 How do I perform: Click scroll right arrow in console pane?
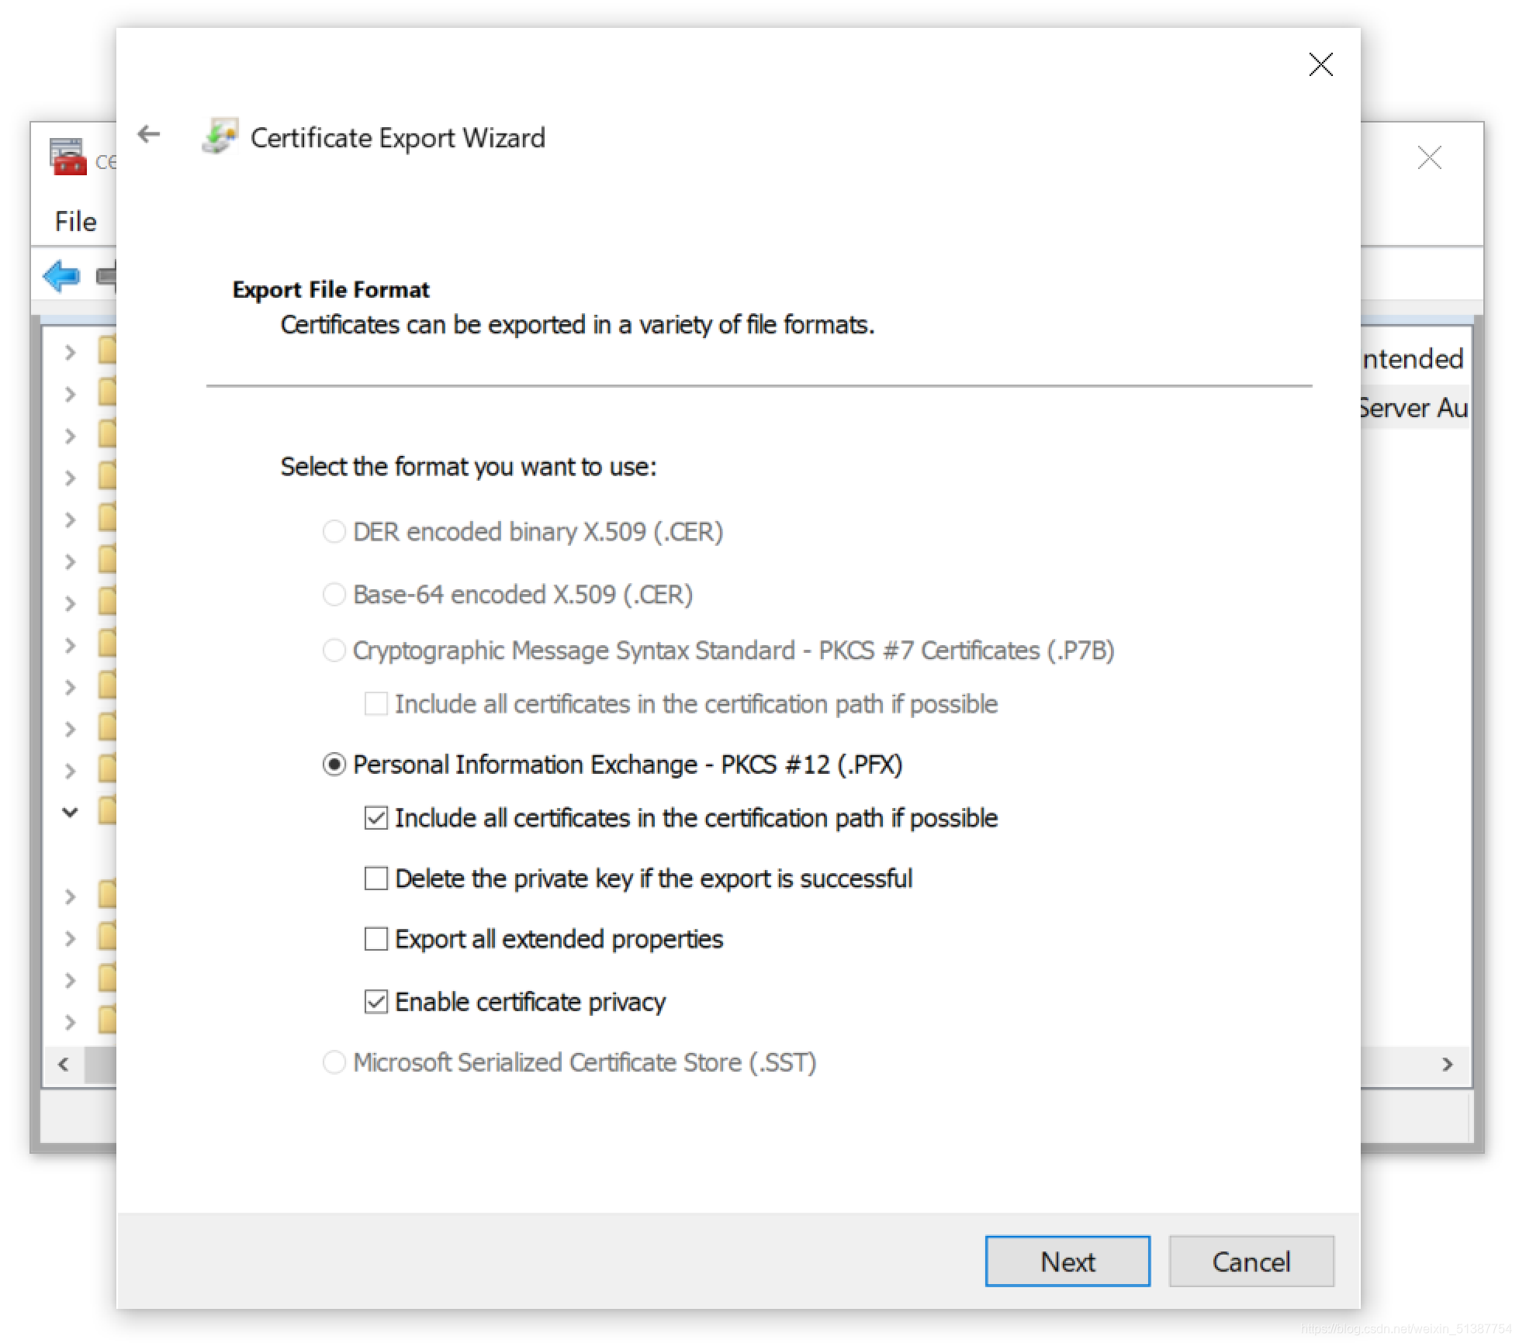tap(1447, 1064)
